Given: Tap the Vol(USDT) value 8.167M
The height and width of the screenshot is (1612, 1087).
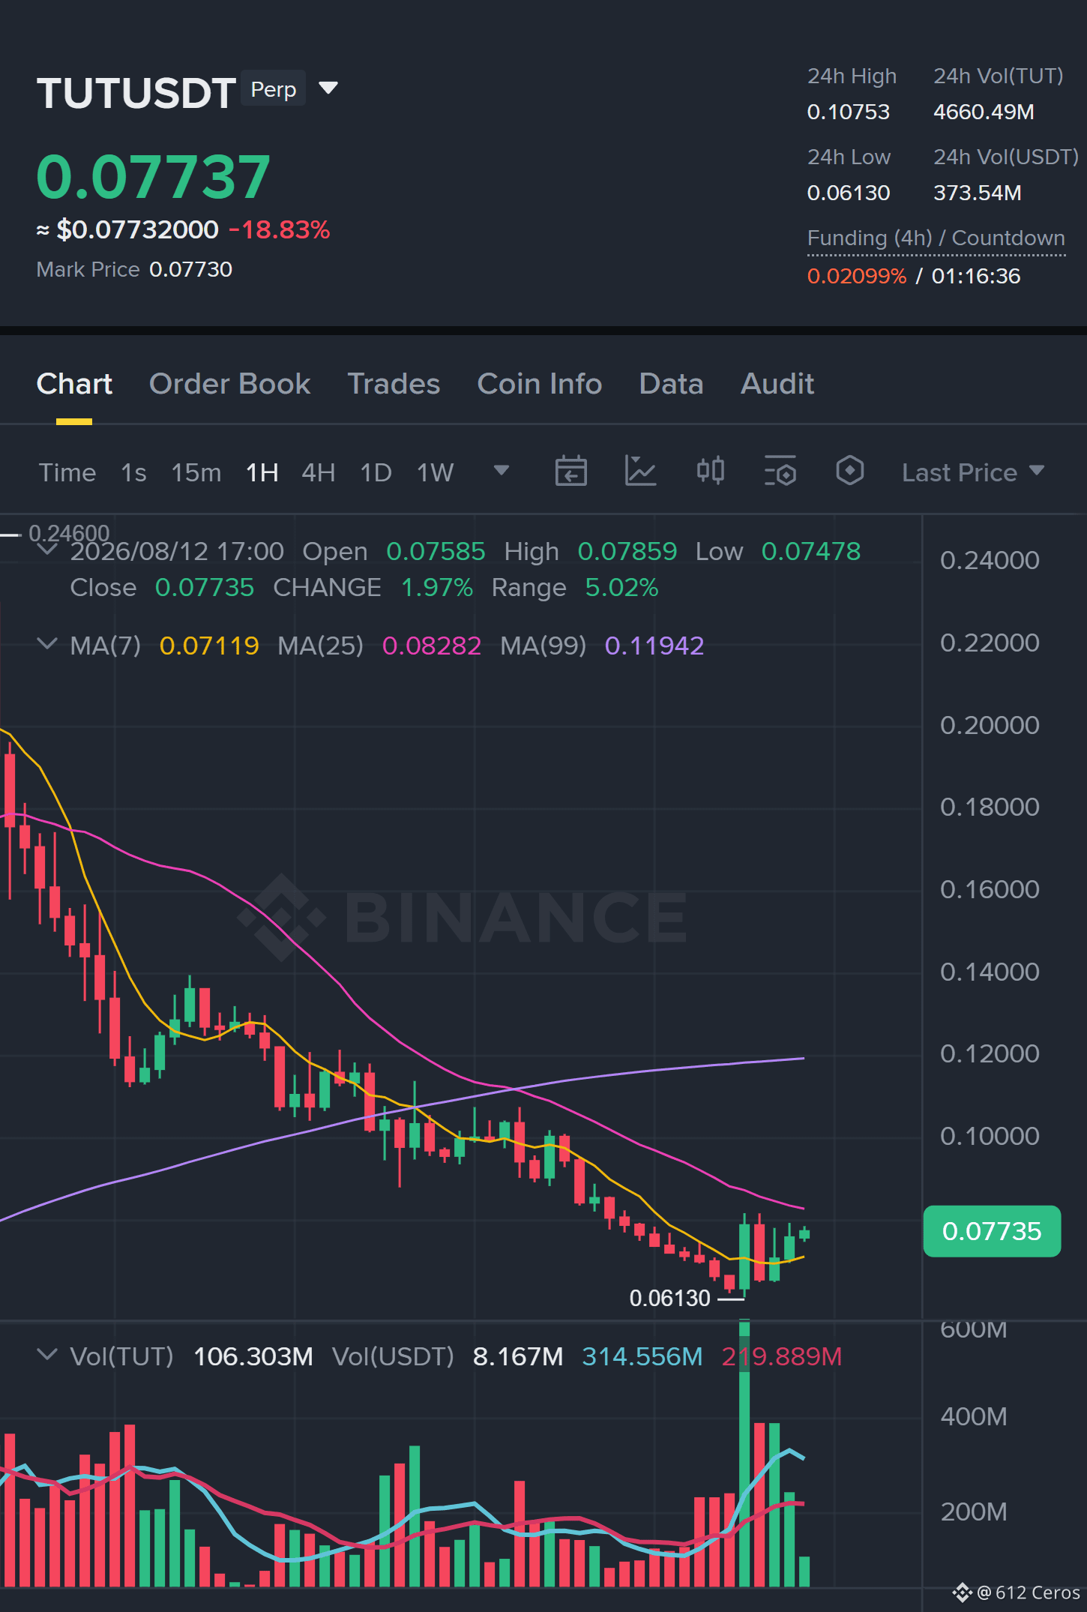Looking at the screenshot, I should tap(518, 1356).
